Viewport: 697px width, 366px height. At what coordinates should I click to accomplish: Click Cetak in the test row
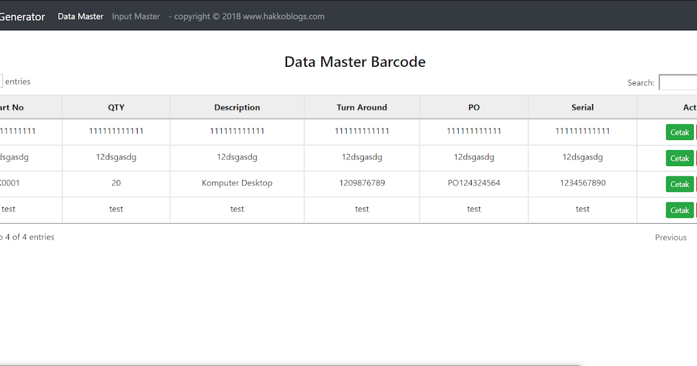[680, 210]
